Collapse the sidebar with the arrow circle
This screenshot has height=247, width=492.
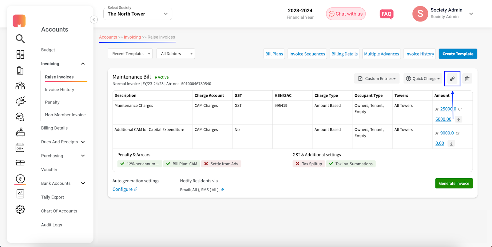pyautogui.click(x=94, y=20)
